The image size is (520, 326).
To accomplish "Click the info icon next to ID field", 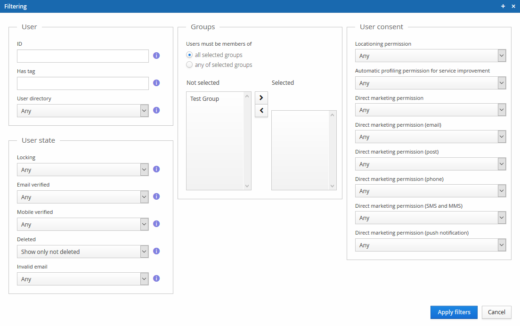I will pyautogui.click(x=156, y=56).
